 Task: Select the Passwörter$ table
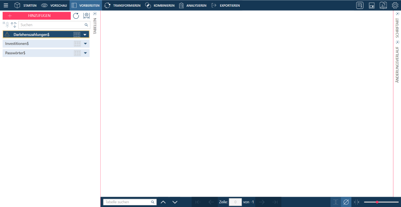point(46,53)
